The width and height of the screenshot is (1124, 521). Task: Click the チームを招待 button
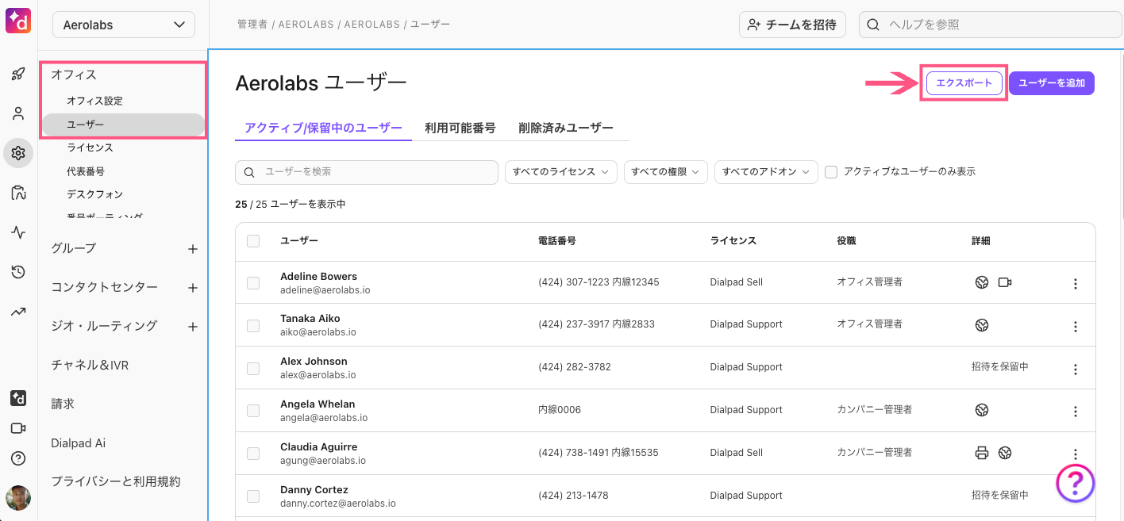point(792,25)
